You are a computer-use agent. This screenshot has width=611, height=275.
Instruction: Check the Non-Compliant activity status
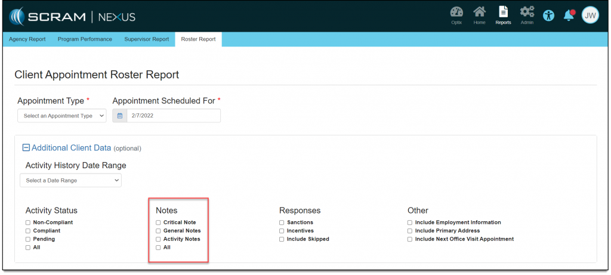[28, 223]
